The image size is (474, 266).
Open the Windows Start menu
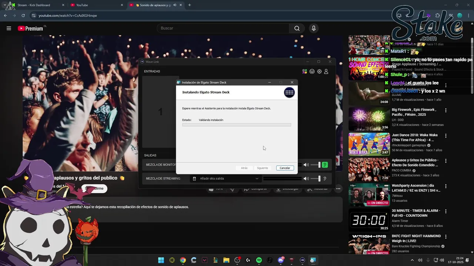(161, 260)
